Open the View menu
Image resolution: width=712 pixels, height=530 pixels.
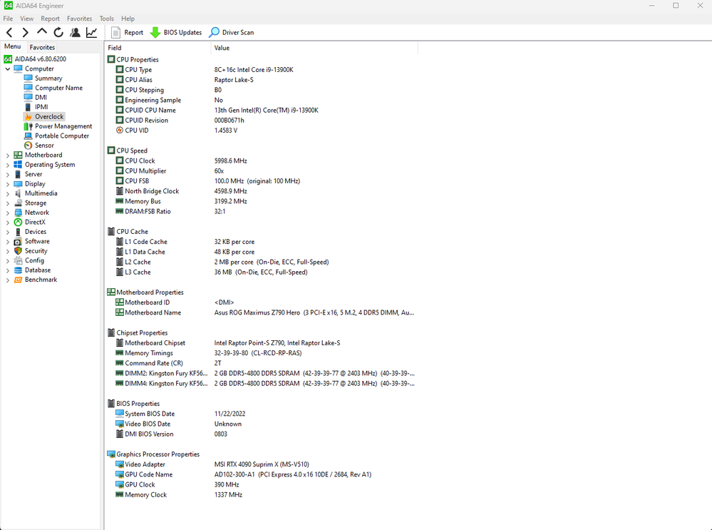click(x=27, y=19)
